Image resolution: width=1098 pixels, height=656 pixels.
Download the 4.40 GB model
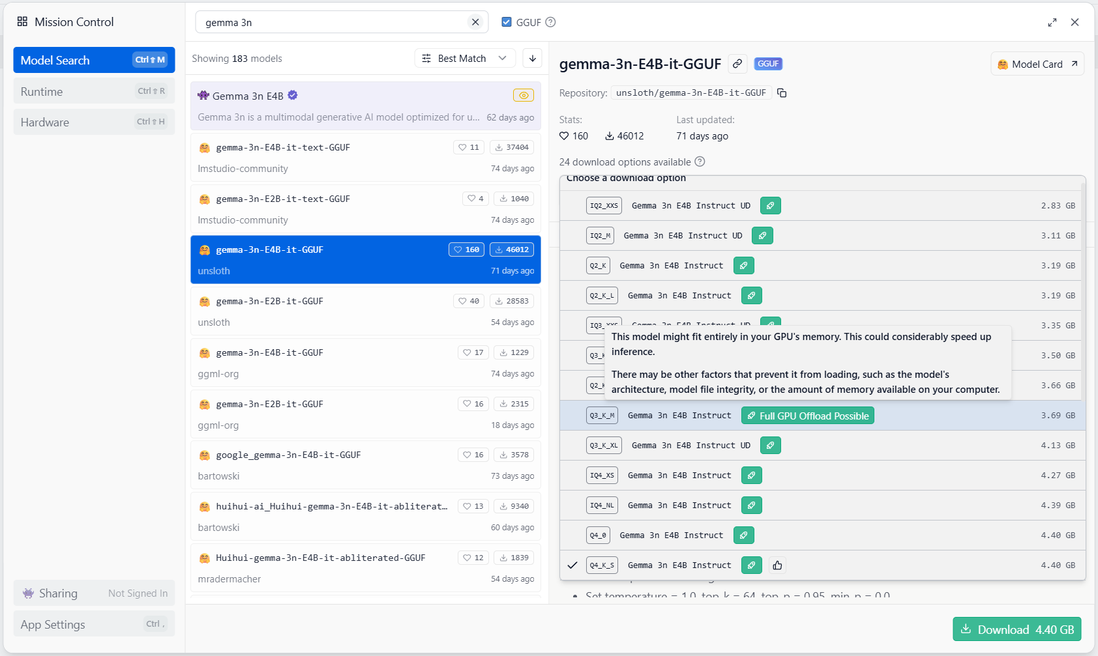pos(1017,630)
